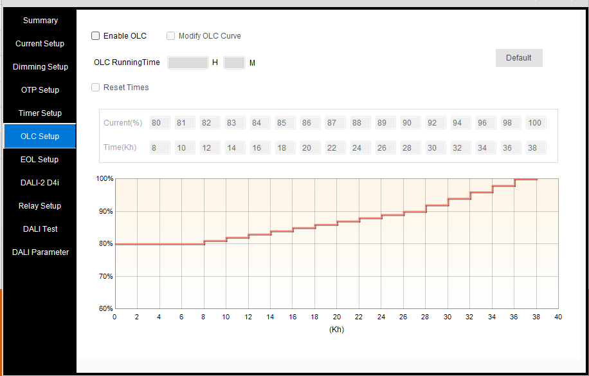Viewport: 589px width, 376px height.
Task: Go to OTP Setup section
Action: coord(40,90)
